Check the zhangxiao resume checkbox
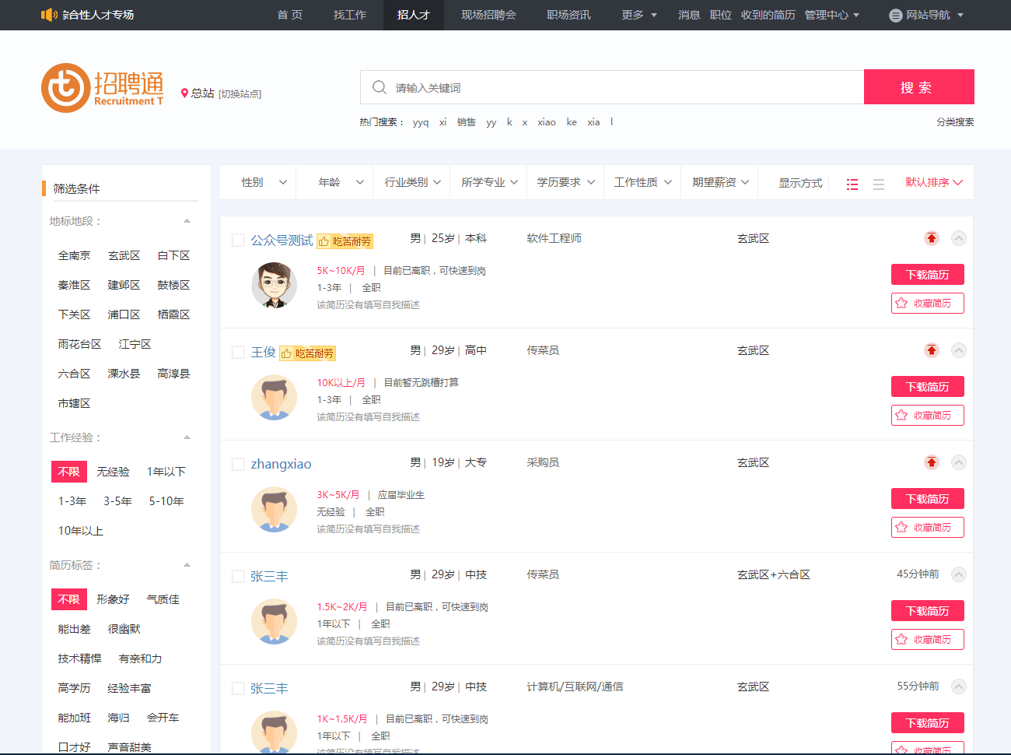 click(x=239, y=465)
